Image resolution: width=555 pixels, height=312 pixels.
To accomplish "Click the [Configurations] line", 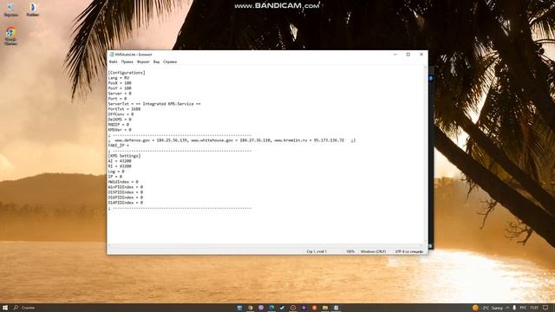I will pos(127,73).
